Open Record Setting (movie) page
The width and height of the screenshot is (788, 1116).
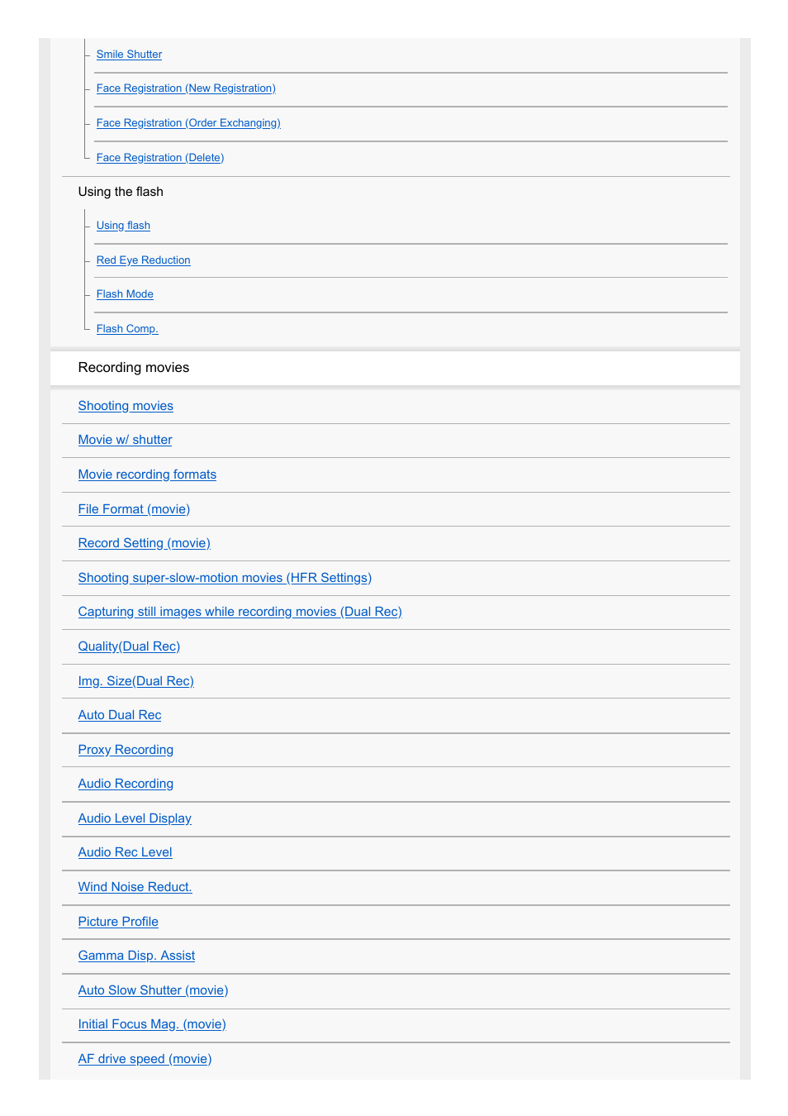144,543
